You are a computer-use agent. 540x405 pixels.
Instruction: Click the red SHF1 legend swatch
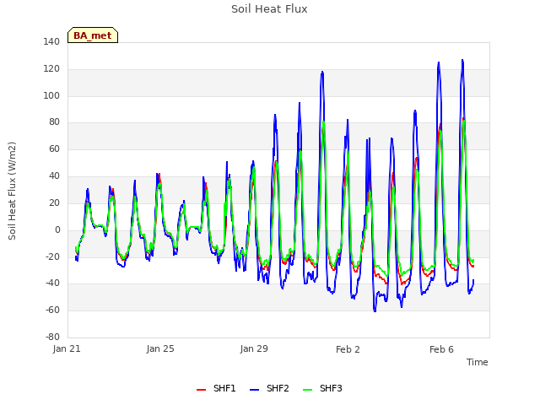pos(201,390)
